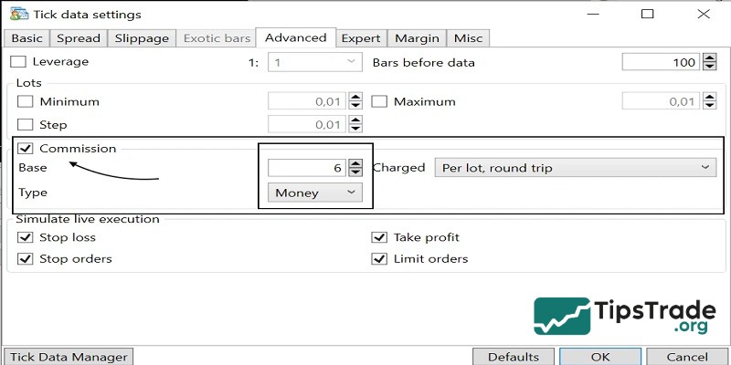Open the commission Type dropdown

click(x=315, y=193)
